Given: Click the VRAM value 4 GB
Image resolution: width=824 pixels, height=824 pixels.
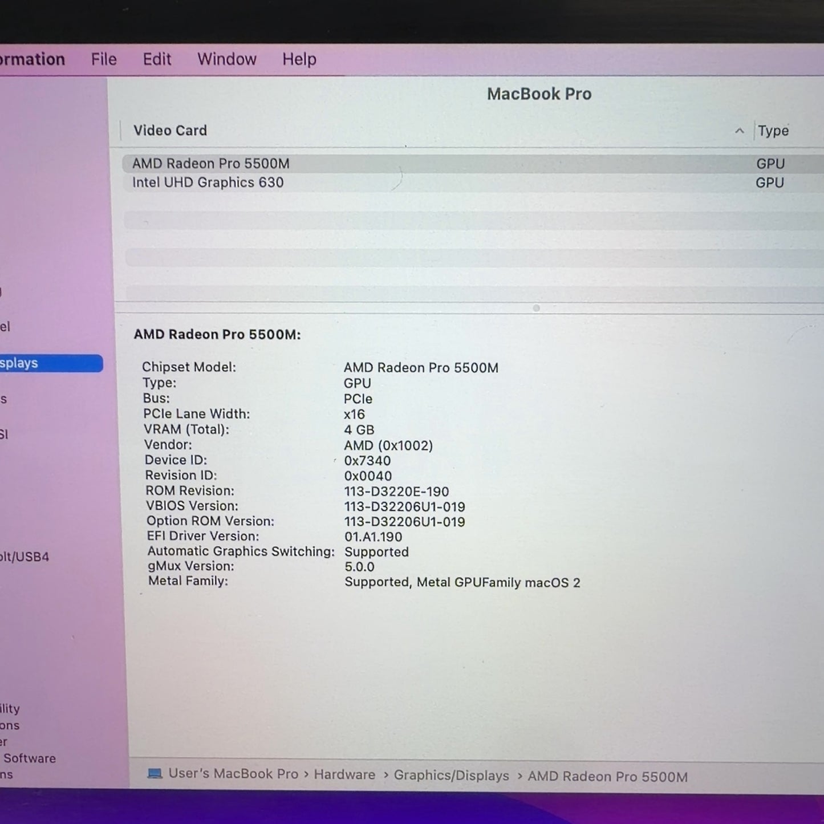Looking at the screenshot, I should coord(359,430).
